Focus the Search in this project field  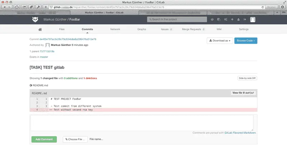177,19
